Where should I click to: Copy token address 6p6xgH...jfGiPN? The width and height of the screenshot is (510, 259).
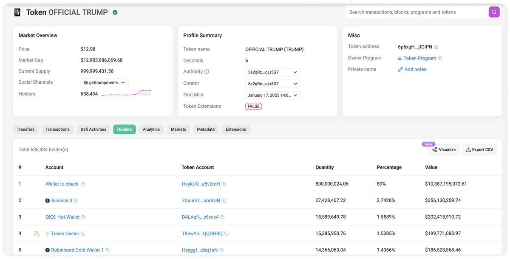(x=436, y=47)
